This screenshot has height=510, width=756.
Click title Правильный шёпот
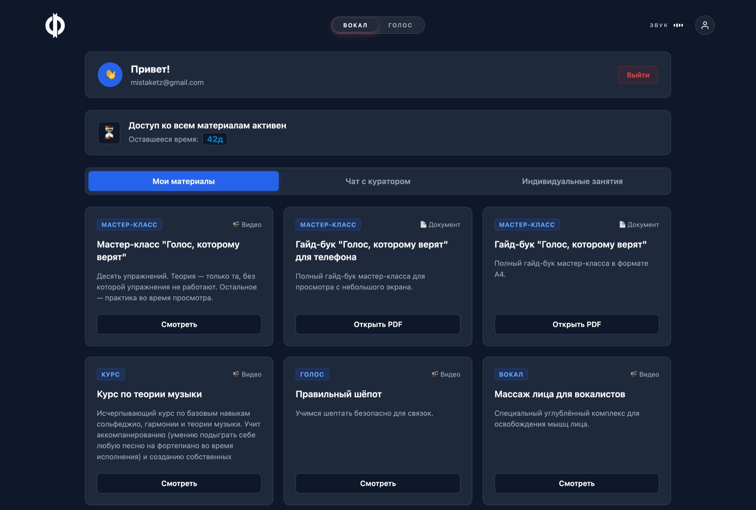(x=339, y=394)
